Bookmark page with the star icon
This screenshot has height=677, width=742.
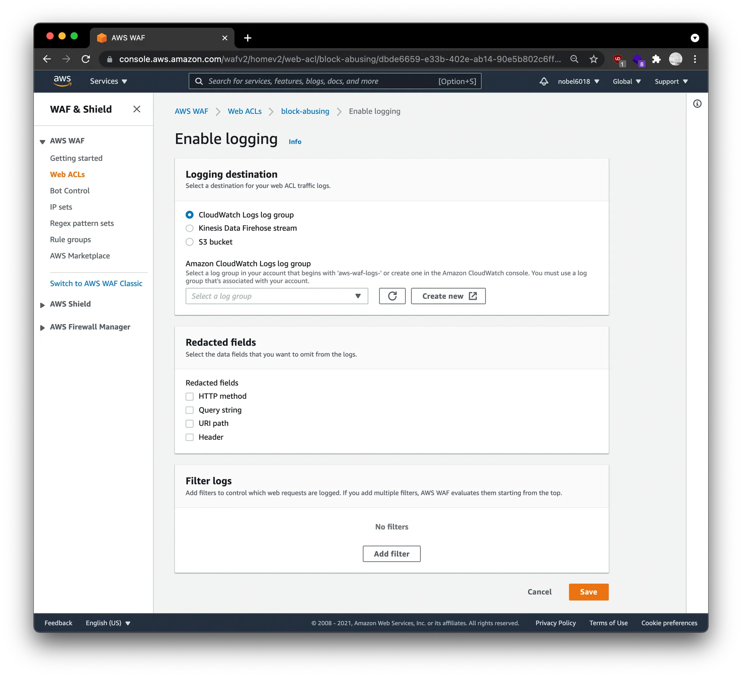click(593, 59)
